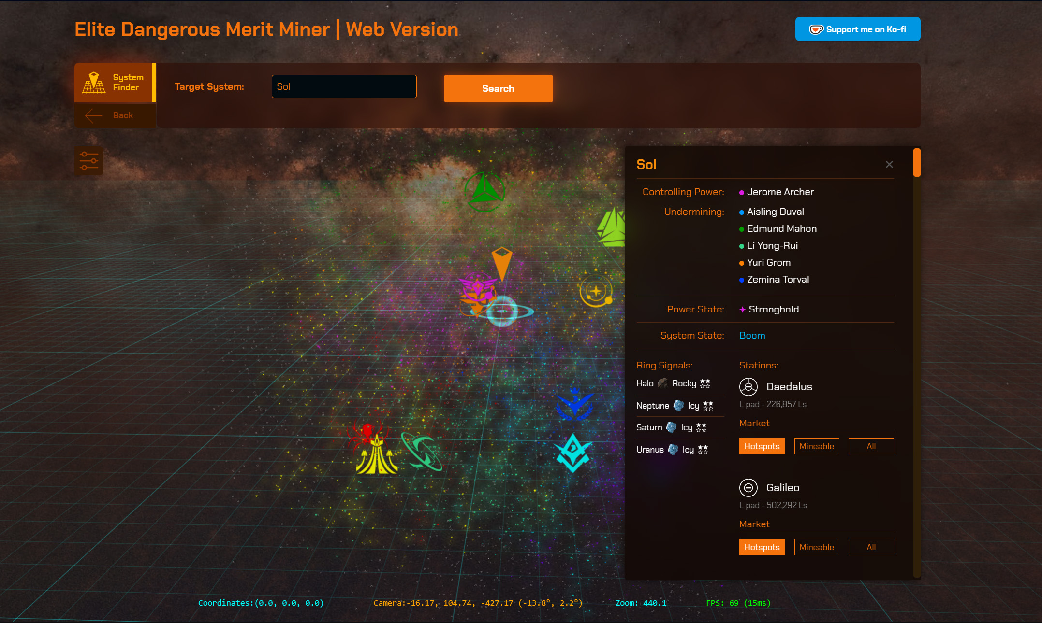Click the Galileo station type icon
The image size is (1042, 623).
tap(748, 488)
